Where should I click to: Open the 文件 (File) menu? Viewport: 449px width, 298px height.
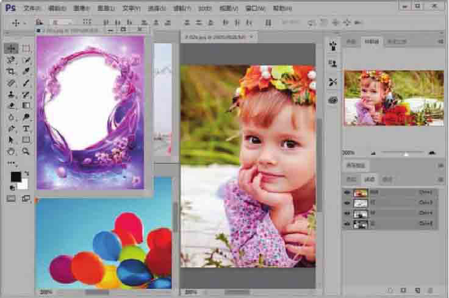coord(32,9)
